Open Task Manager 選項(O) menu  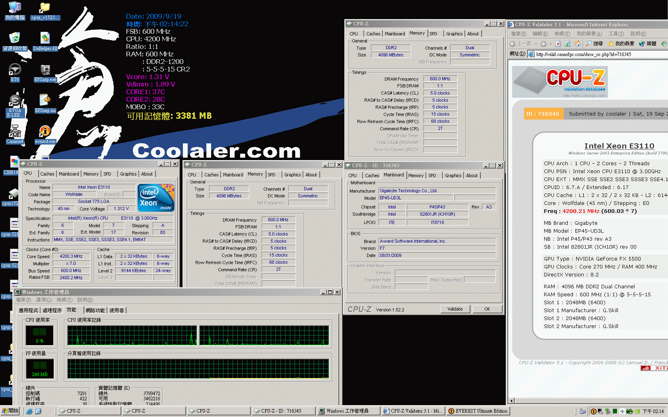[44, 300]
